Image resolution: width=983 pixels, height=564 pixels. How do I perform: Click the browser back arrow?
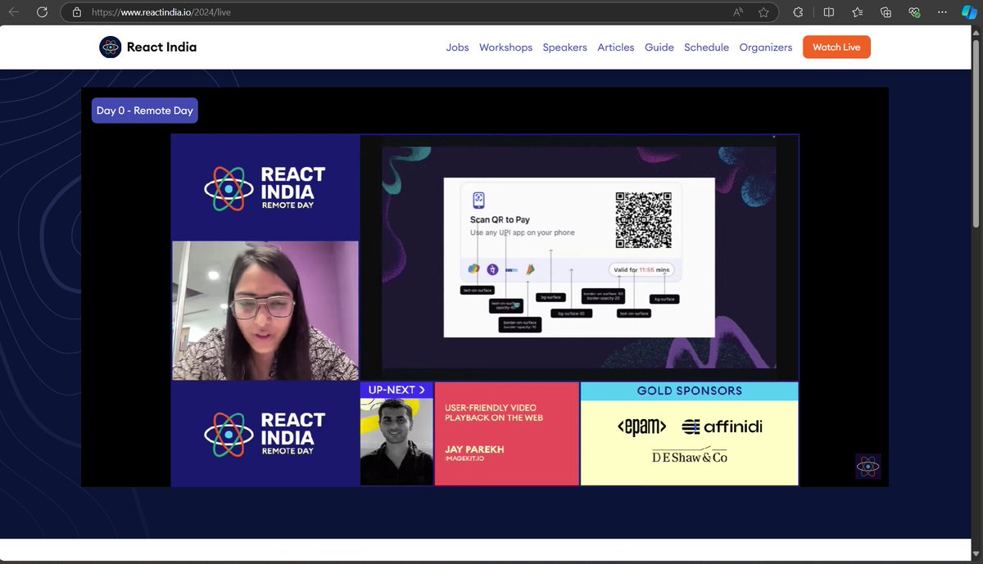(x=15, y=12)
